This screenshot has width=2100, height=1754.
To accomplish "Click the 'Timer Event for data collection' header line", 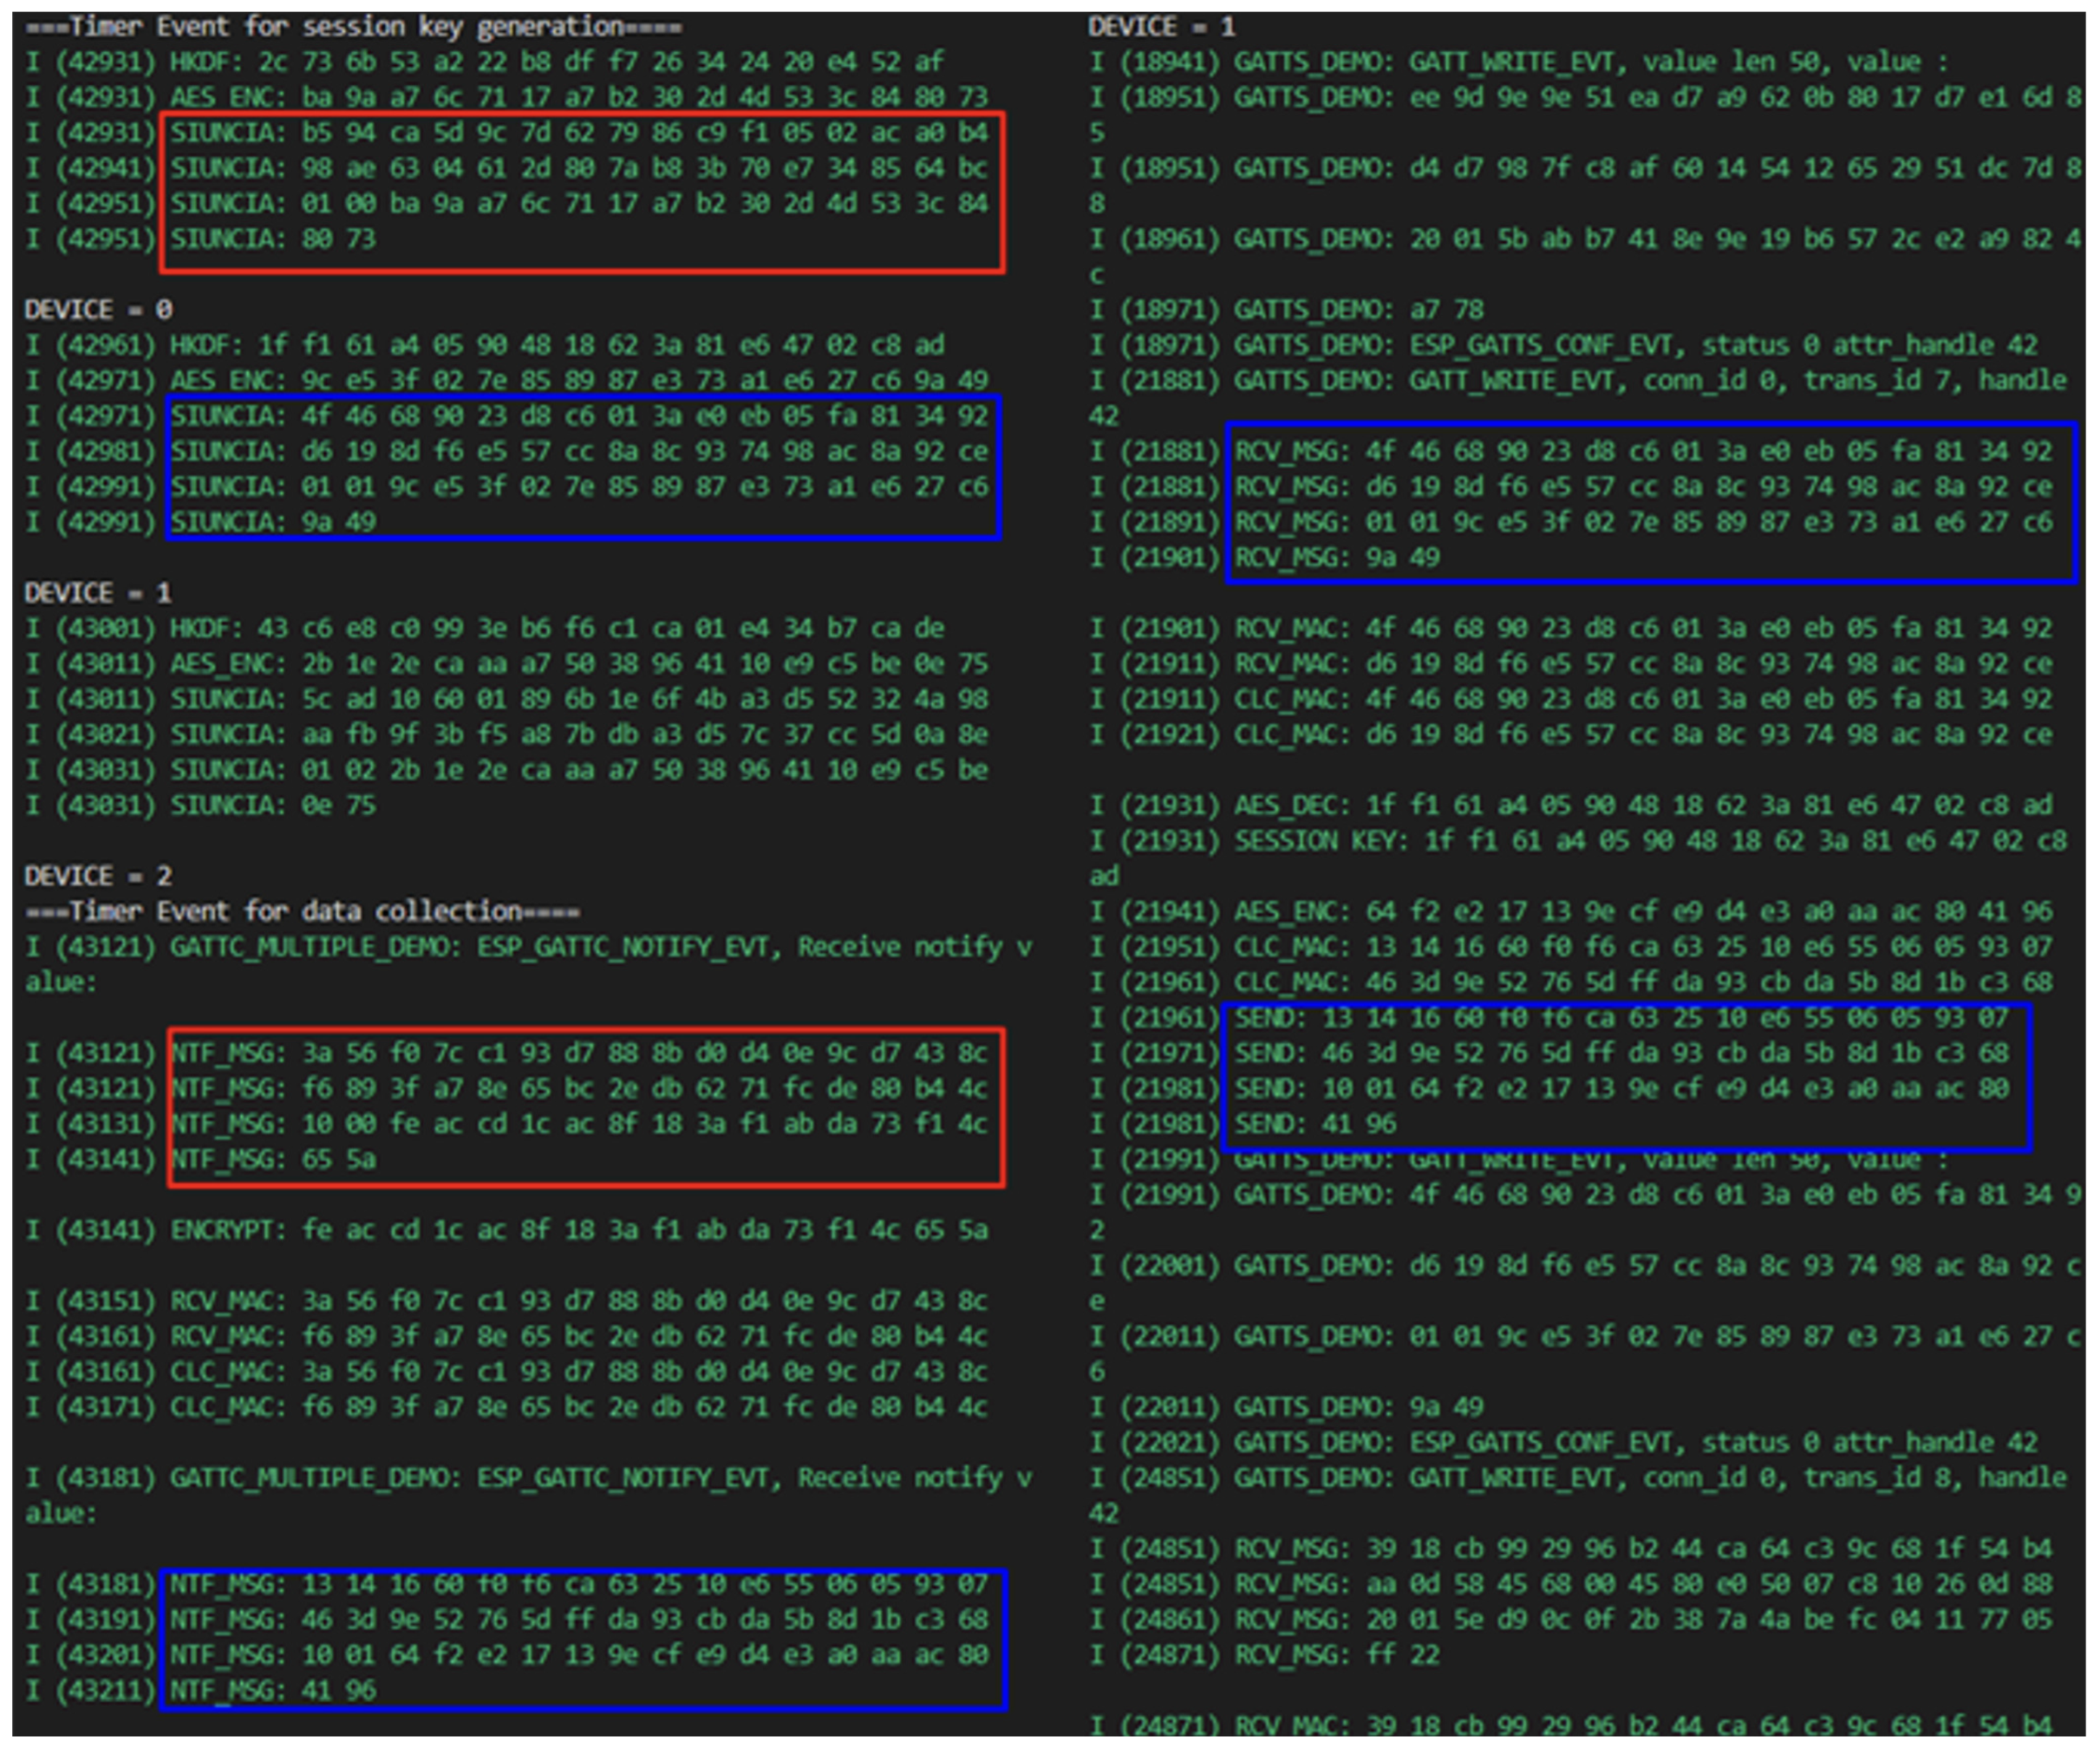I will pyautogui.click(x=302, y=912).
